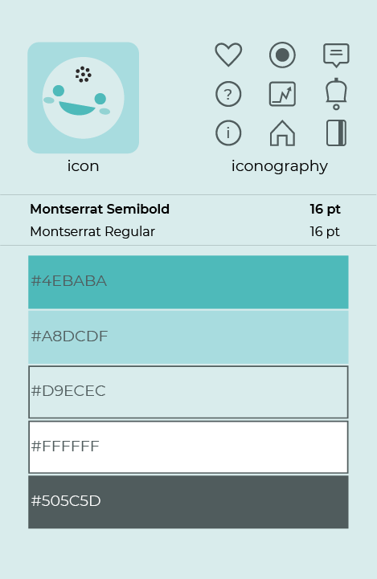The height and width of the screenshot is (579, 377).
Task: Click the icon caption below the logo
Action: pyautogui.click(x=83, y=166)
